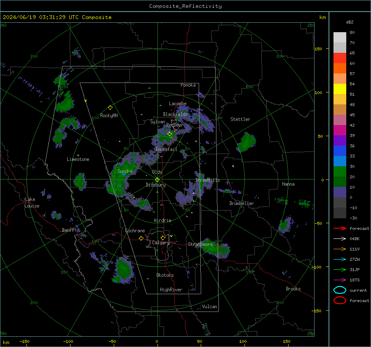Click the yellow diamond marker near RockyMH

110,108
